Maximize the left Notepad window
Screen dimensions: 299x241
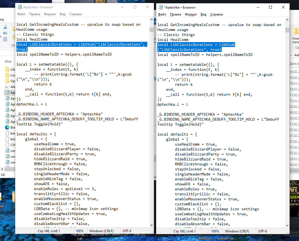[135, 7]
